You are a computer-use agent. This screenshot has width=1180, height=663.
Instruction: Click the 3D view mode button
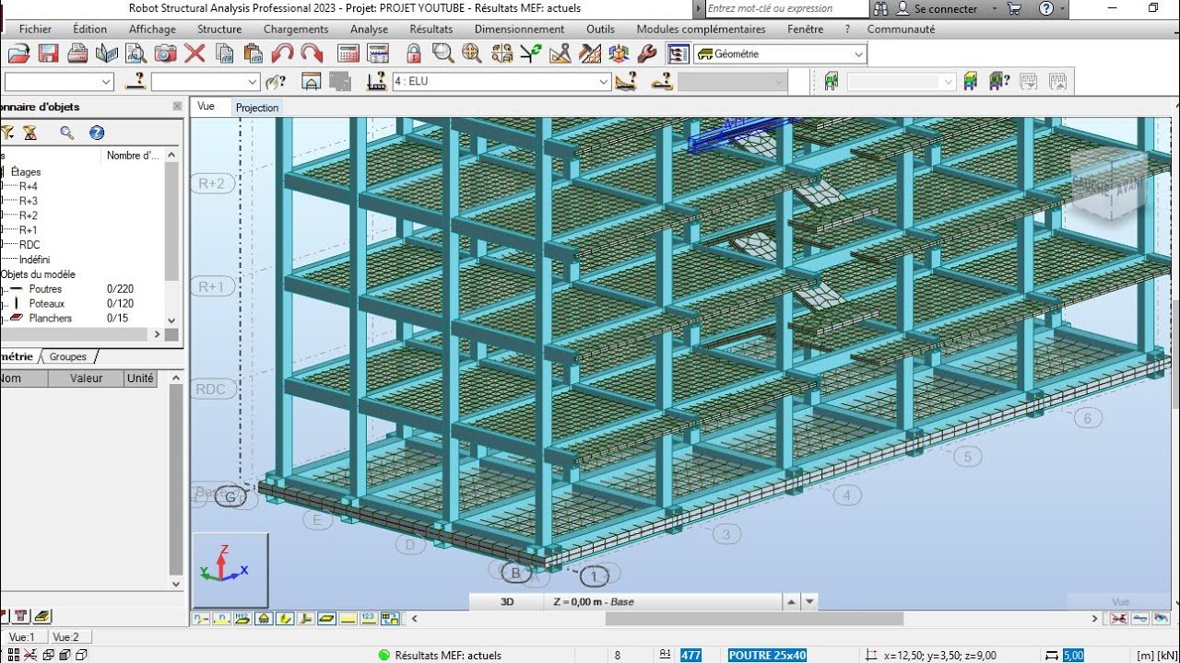[506, 601]
